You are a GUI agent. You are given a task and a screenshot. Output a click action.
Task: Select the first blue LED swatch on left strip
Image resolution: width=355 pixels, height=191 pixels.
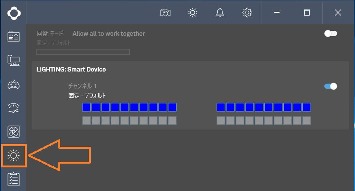[87, 107]
